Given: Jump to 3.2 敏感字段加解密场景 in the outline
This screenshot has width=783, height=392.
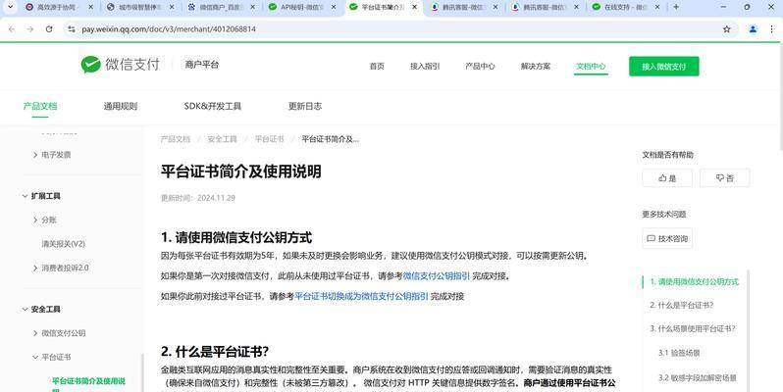Looking at the screenshot, I should point(697,378).
